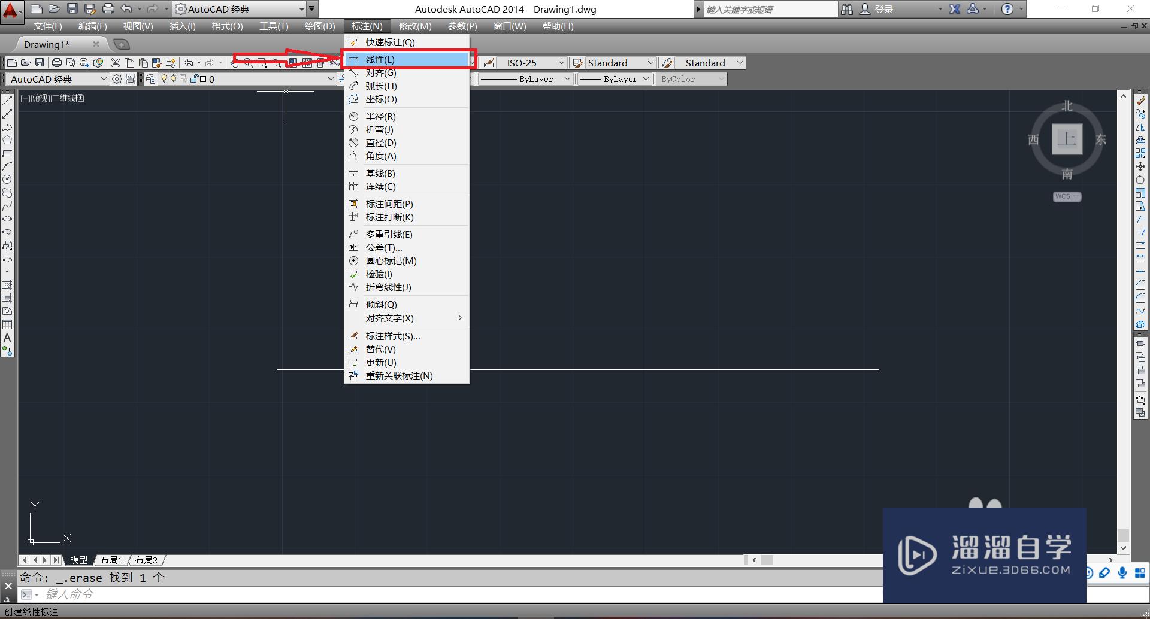Select the Table tool in draw toolbar

pos(7,324)
